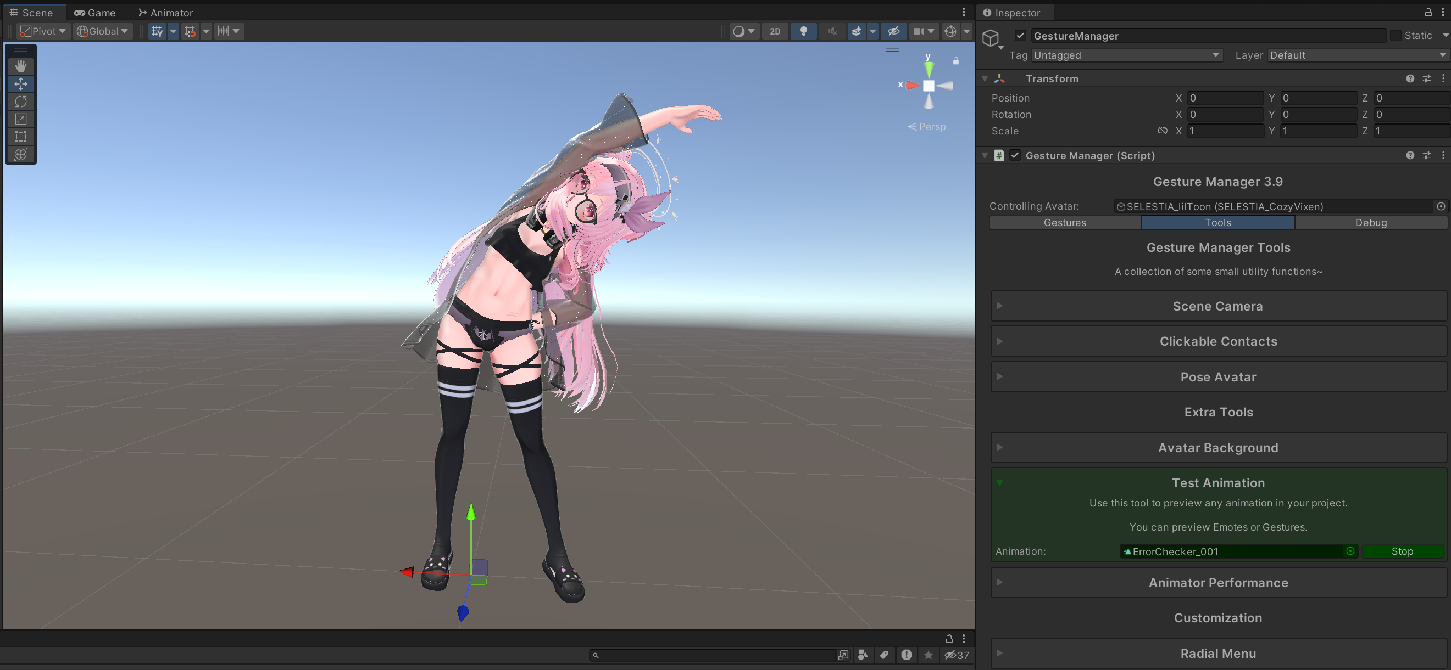Click the Y axis of the orientation gizmo
The height and width of the screenshot is (670, 1451).
[x=929, y=67]
